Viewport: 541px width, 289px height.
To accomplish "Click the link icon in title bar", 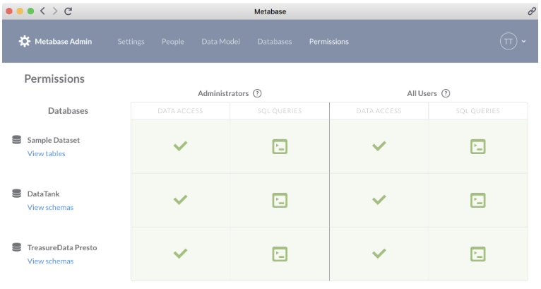I will 531,11.
